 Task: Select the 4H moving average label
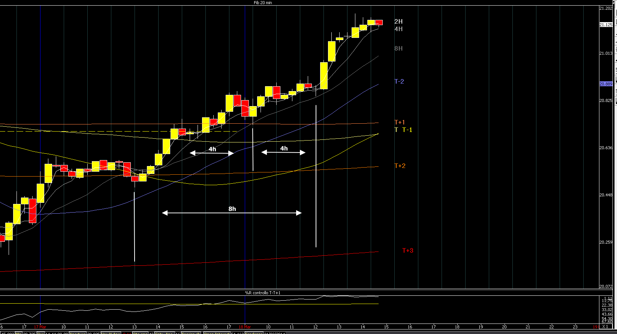coord(398,29)
